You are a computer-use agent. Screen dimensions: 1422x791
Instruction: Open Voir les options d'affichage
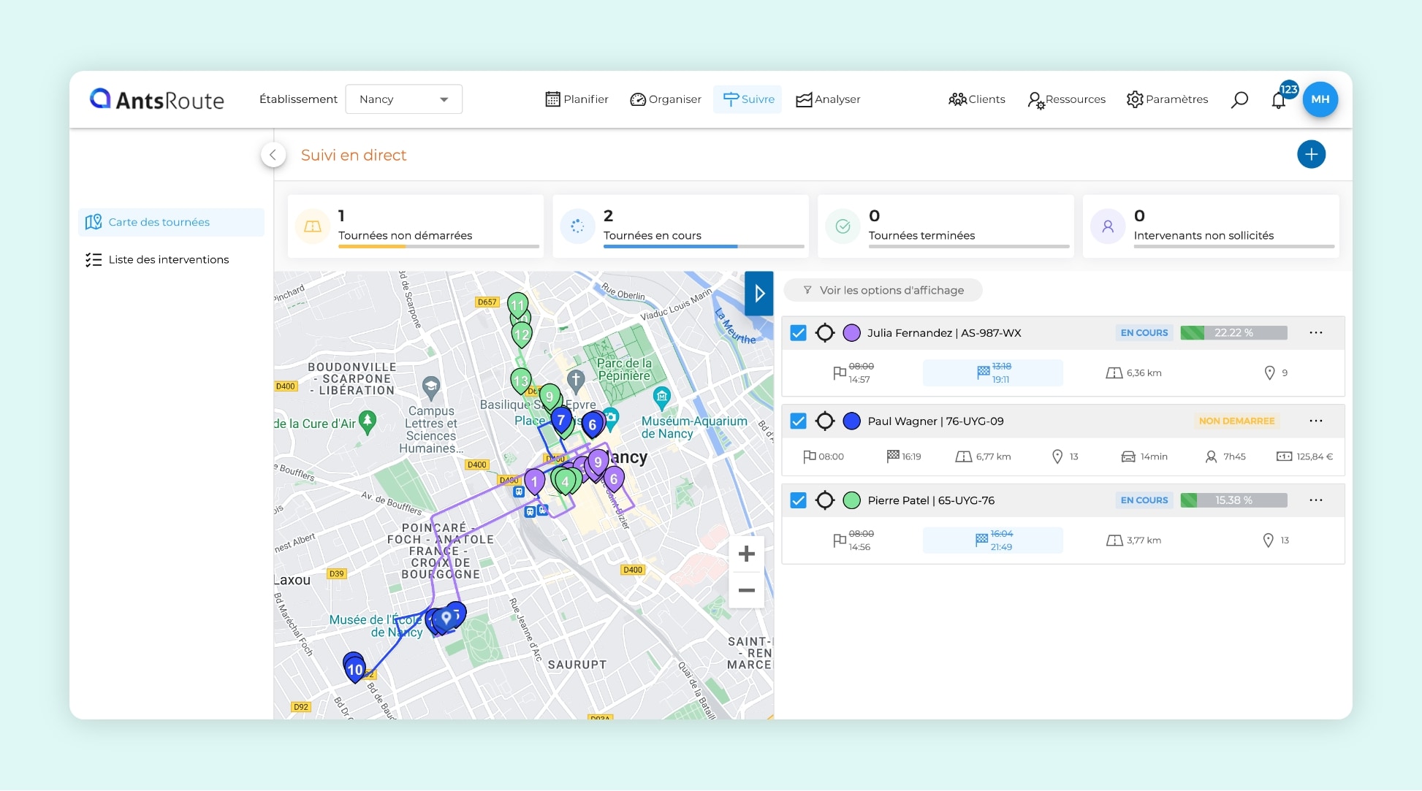pos(883,290)
